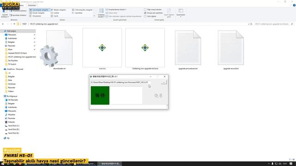Image resolution: width=296 pixels, height=166 pixels.
Task: Open notification center in taskbar
Action: pyautogui.click(x=291, y=164)
